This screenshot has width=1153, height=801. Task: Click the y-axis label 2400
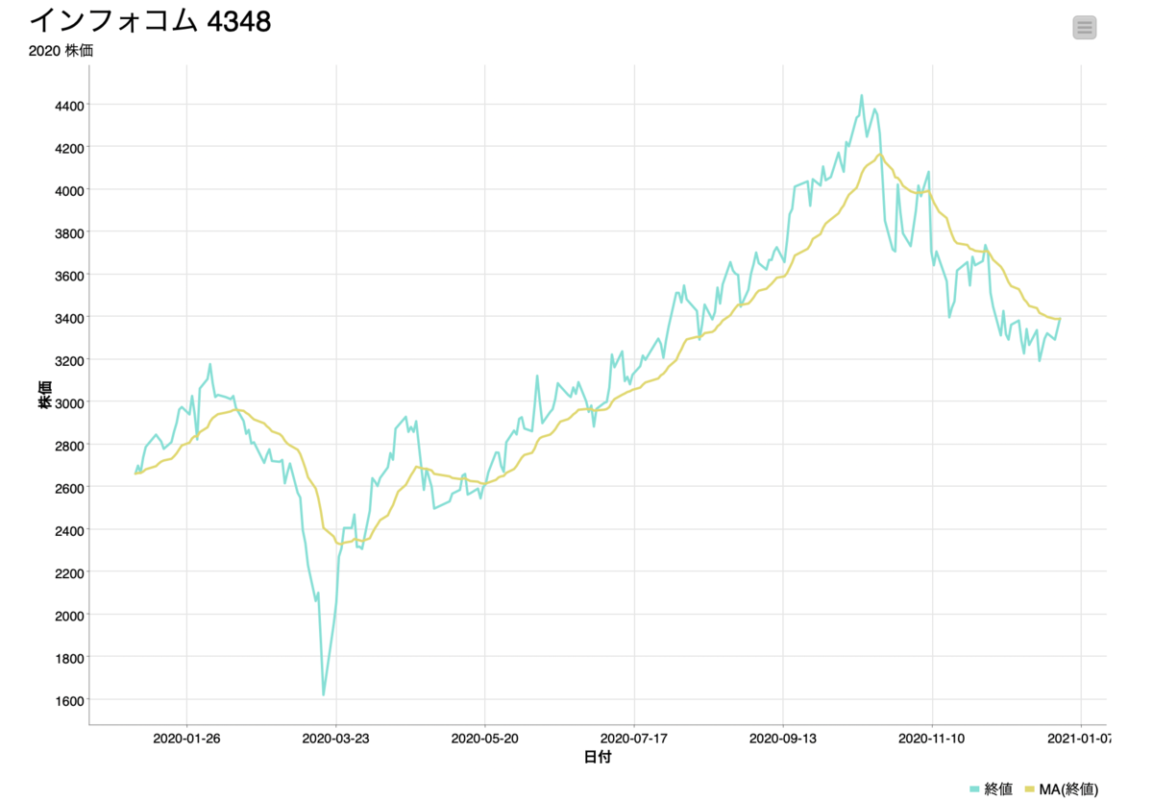(x=69, y=530)
